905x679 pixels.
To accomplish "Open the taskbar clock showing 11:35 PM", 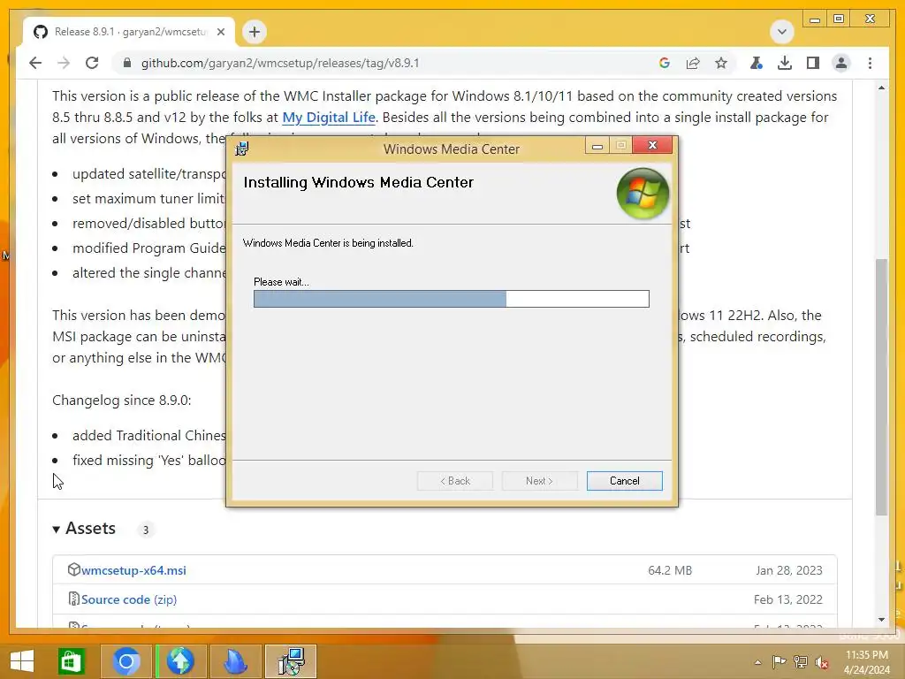I will tap(866, 662).
